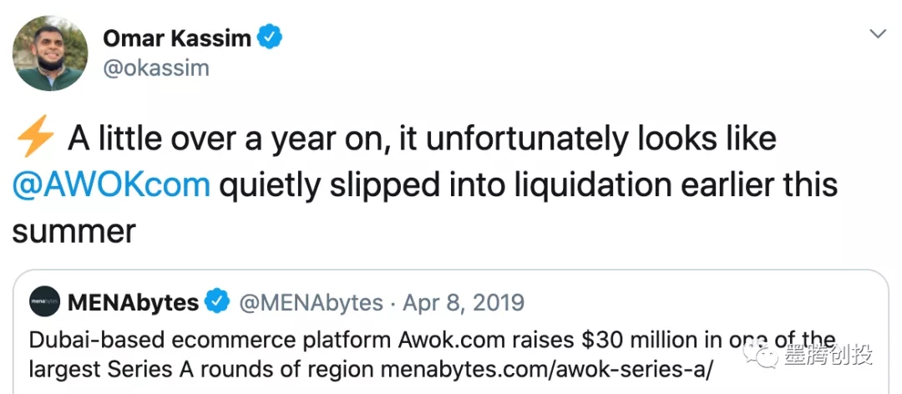Click the MENAbytes account name
This screenshot has height=394, width=902.
(x=134, y=302)
